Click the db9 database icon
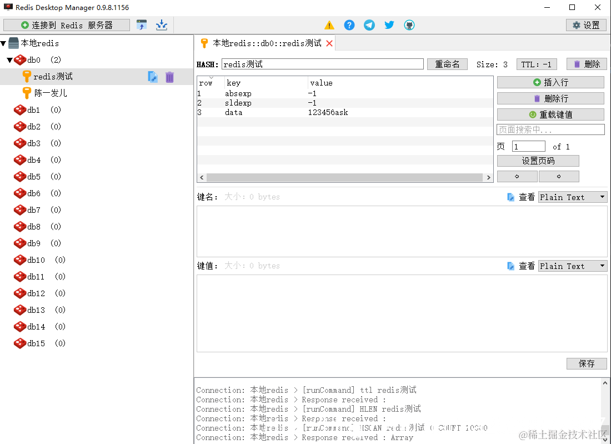The image size is (611, 444). coord(20,243)
